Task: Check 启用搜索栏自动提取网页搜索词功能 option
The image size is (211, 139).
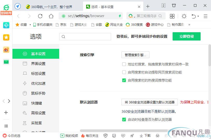Action: click(x=124, y=72)
